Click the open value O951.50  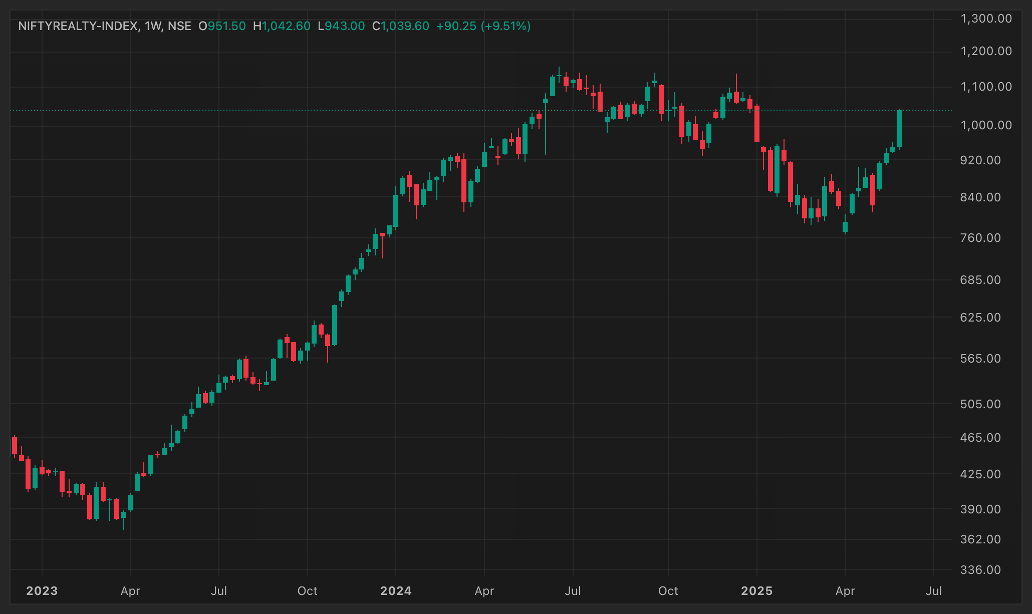click(x=222, y=26)
